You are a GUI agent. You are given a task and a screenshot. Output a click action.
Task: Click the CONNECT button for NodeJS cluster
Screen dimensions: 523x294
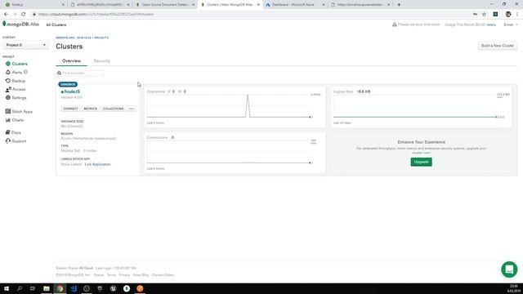pos(70,109)
